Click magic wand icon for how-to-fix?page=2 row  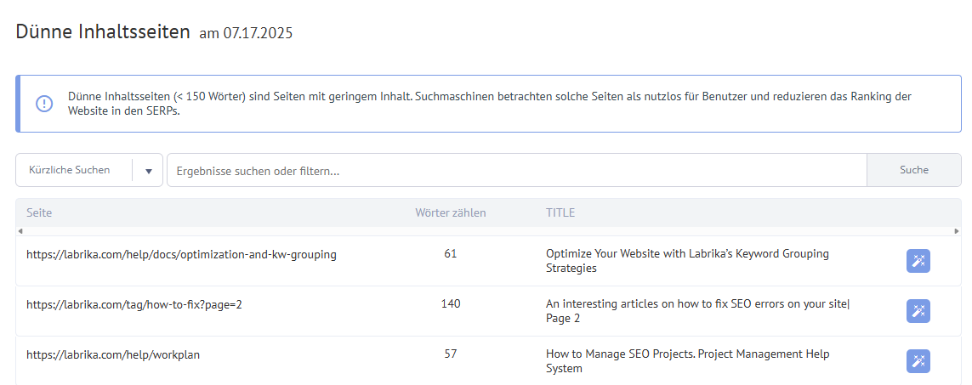pyautogui.click(x=918, y=311)
